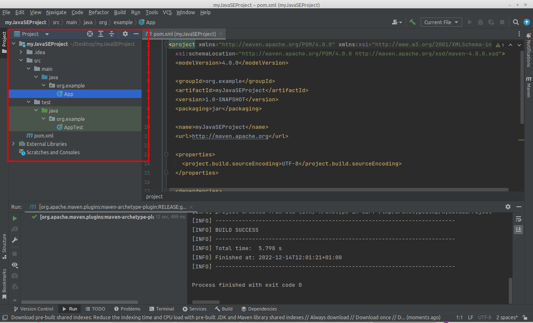Click the camera icon in the Run panel
This screenshot has width=533, height=323.
point(15,275)
